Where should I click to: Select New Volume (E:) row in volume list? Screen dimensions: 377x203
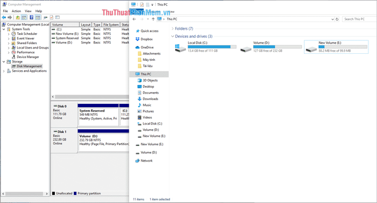(x=90, y=34)
